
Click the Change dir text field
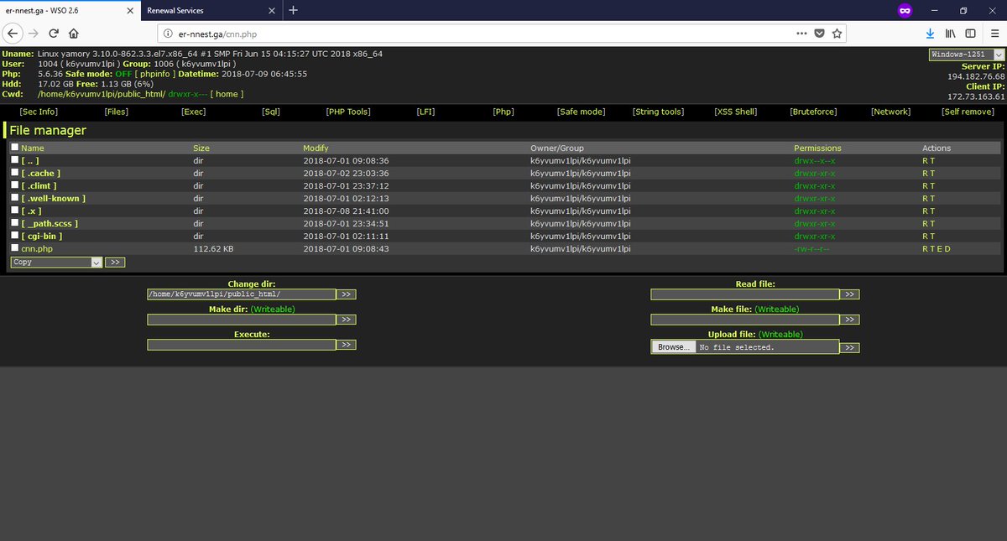(x=241, y=294)
